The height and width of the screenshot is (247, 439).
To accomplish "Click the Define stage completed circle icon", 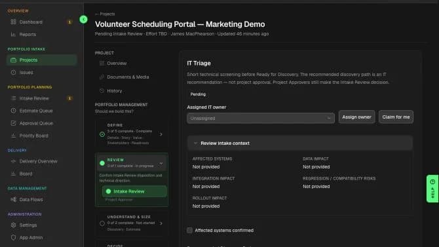I will pyautogui.click(x=102, y=134).
